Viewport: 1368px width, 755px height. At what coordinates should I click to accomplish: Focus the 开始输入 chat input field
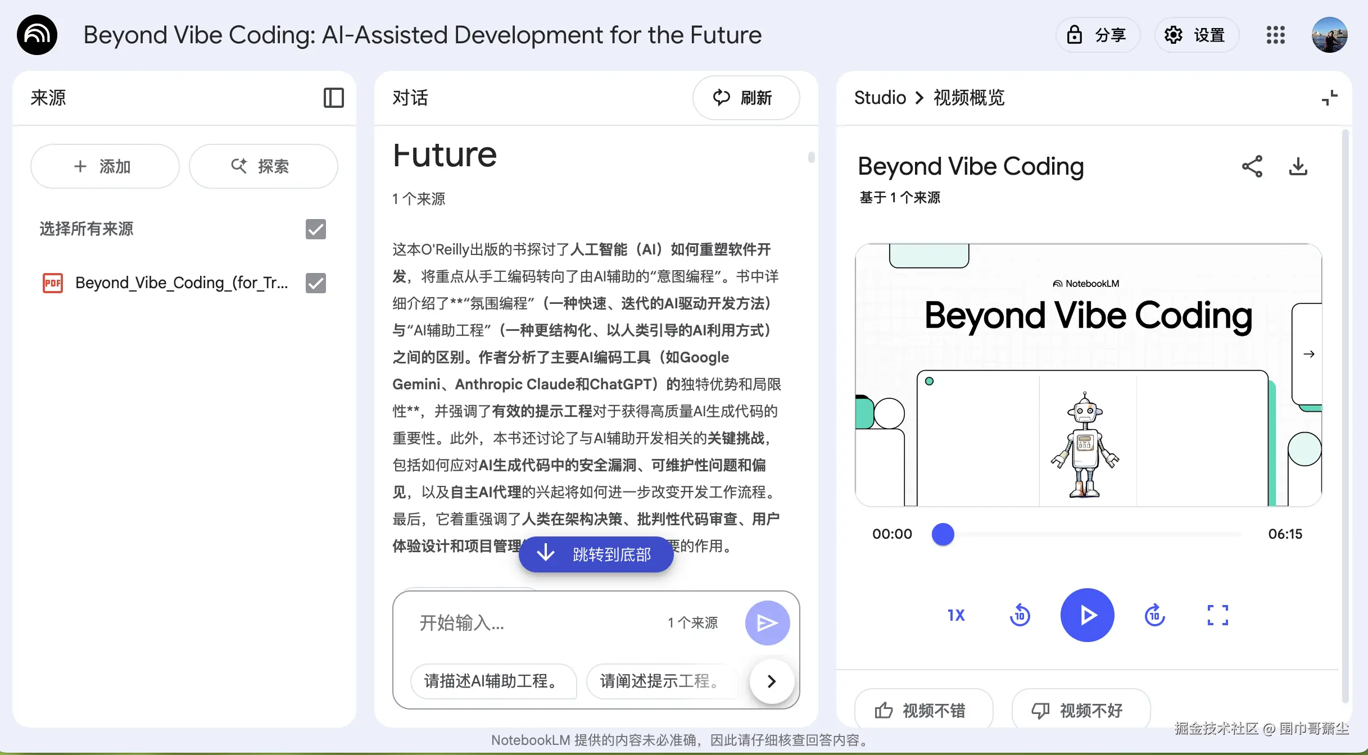tap(534, 622)
